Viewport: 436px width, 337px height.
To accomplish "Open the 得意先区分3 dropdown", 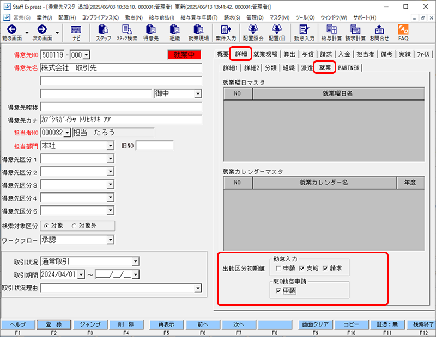I will tap(111, 184).
